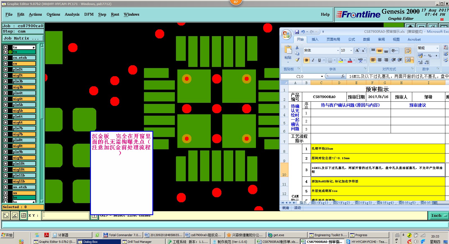Align text left in Excel
Image resolution: width=449 pixels, height=244 pixels.
point(373,60)
